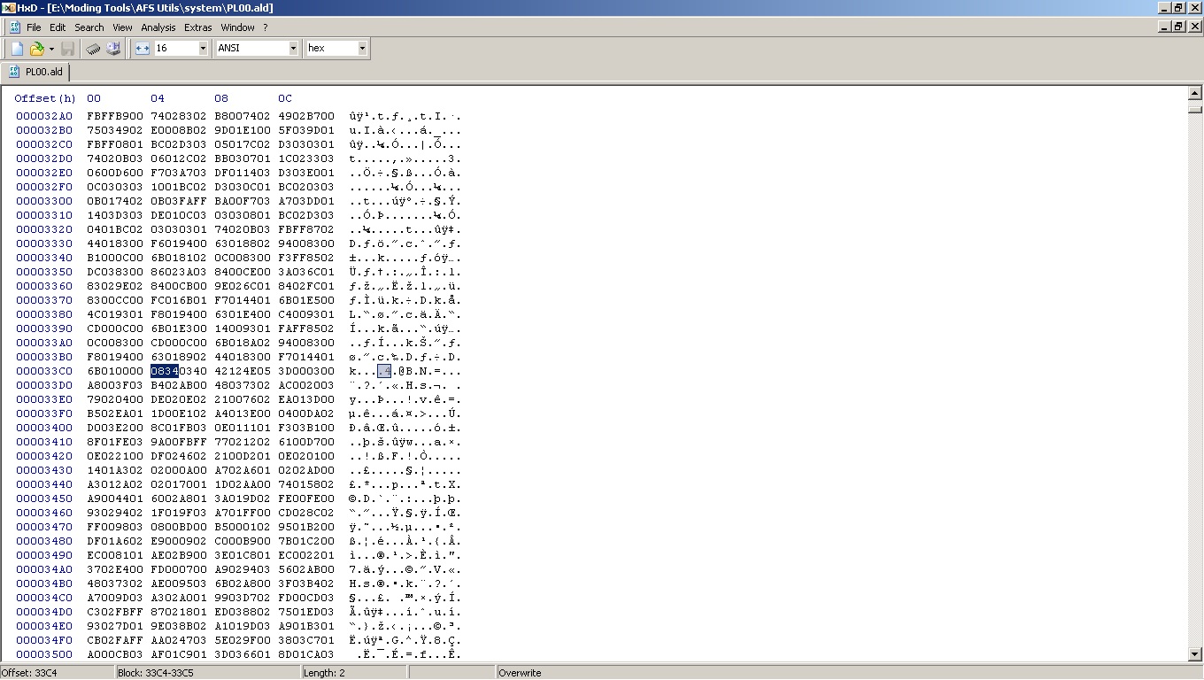
Task: Click the Block: 33C4-33C5 status bar entry
Action: tap(208, 673)
